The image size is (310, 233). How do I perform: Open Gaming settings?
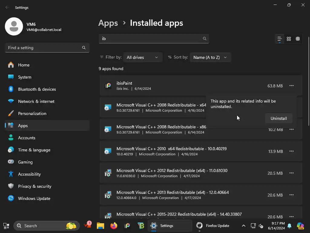[47, 162]
